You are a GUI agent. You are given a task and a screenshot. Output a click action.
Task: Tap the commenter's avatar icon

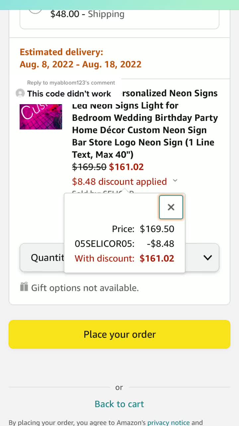(x=20, y=94)
